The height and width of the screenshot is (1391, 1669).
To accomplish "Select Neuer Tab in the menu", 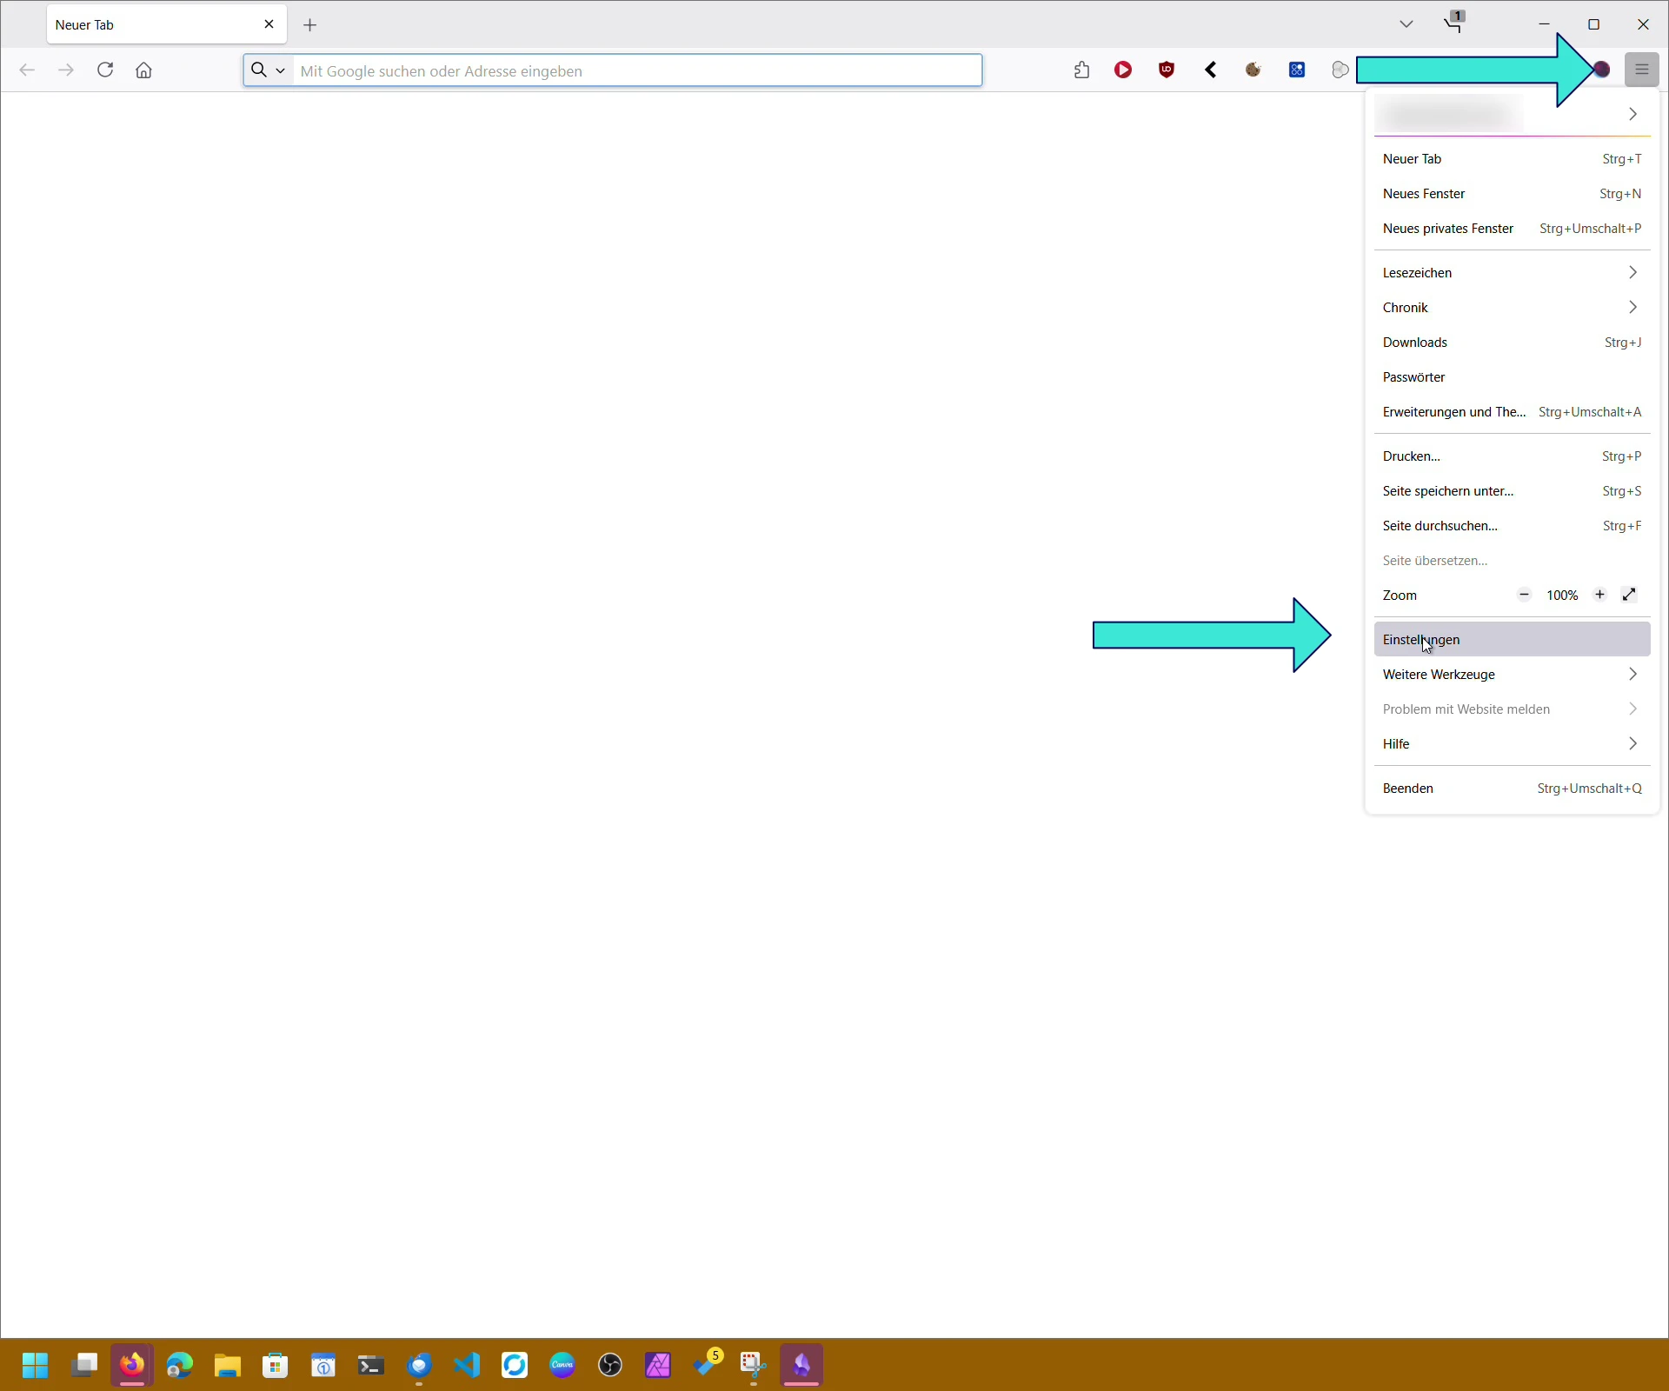I will 1513,159.
